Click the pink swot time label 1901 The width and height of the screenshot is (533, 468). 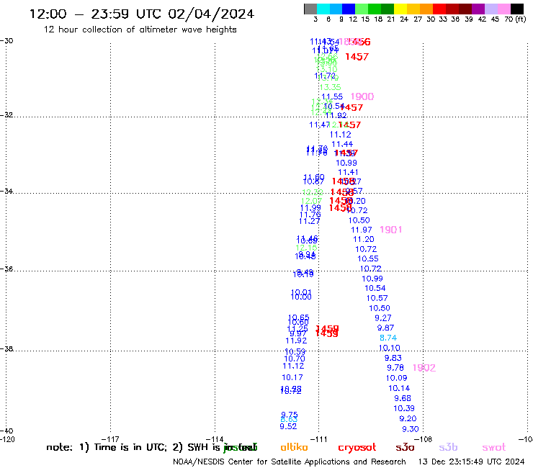390,230
